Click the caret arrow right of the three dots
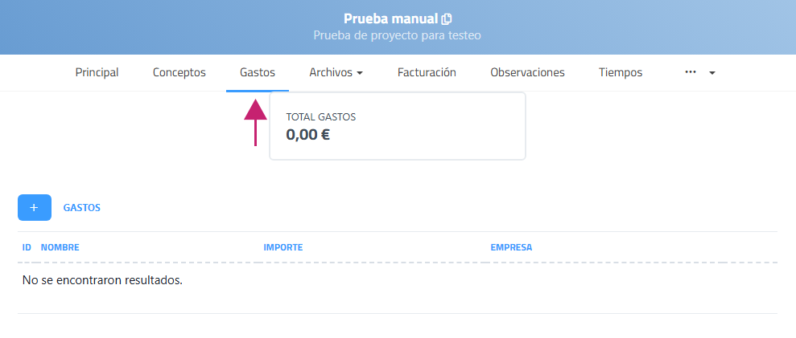Screen dimensions: 796x338 coord(712,73)
